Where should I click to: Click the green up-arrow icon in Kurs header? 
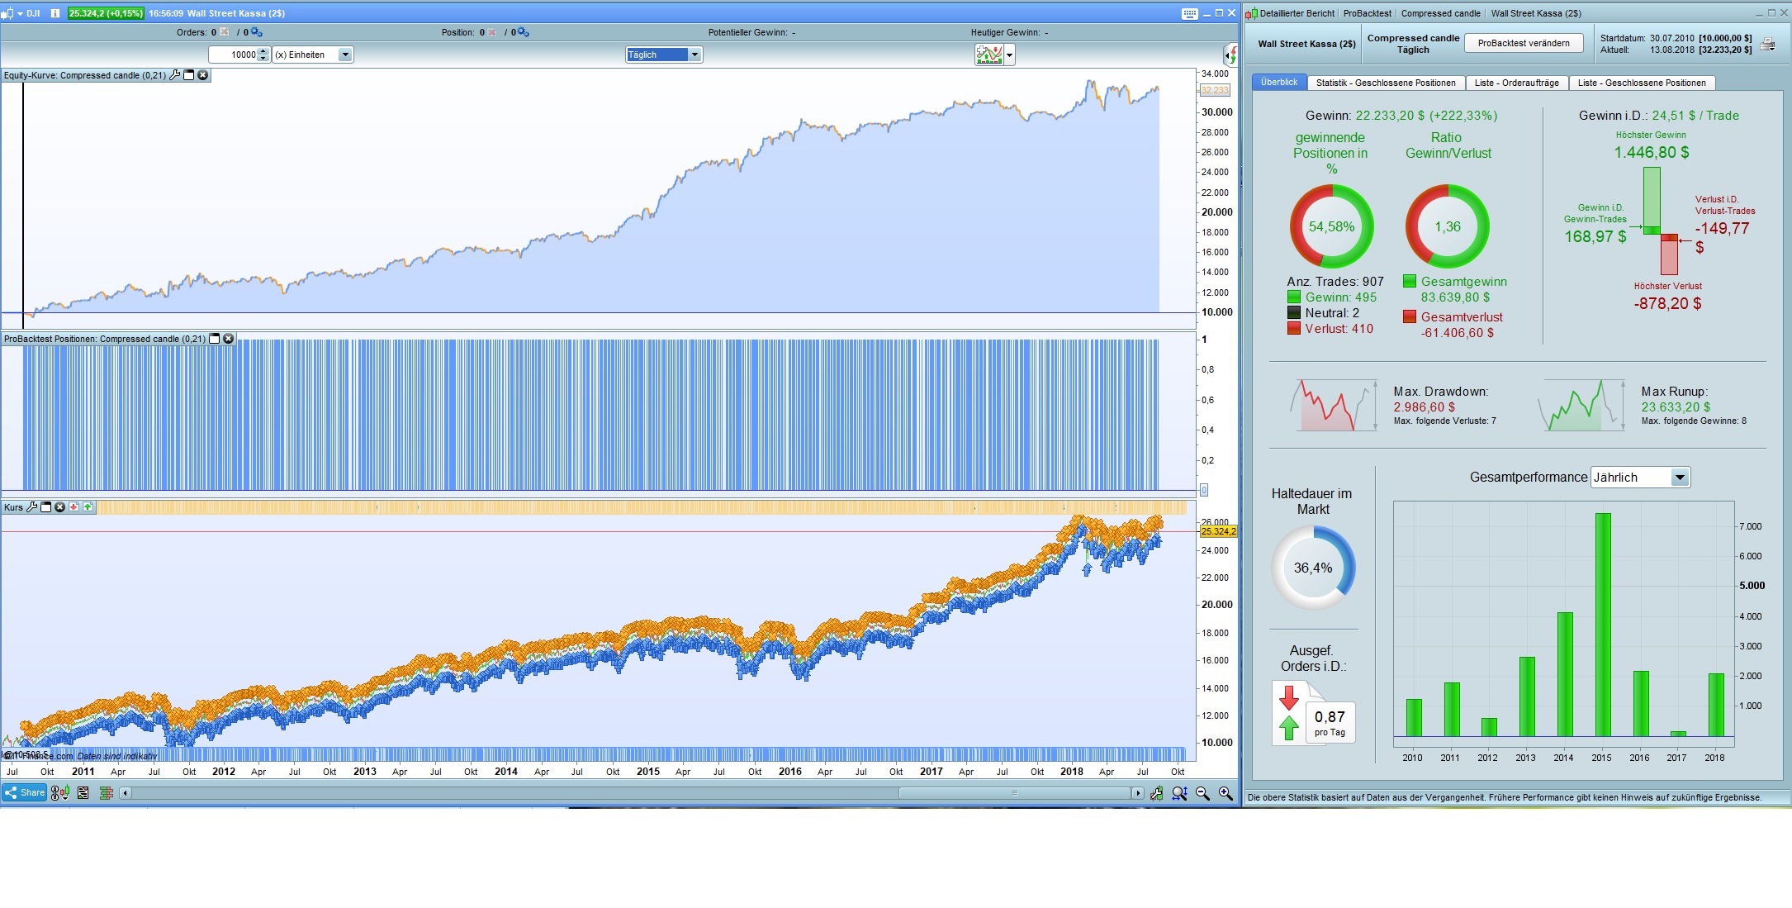point(88,507)
